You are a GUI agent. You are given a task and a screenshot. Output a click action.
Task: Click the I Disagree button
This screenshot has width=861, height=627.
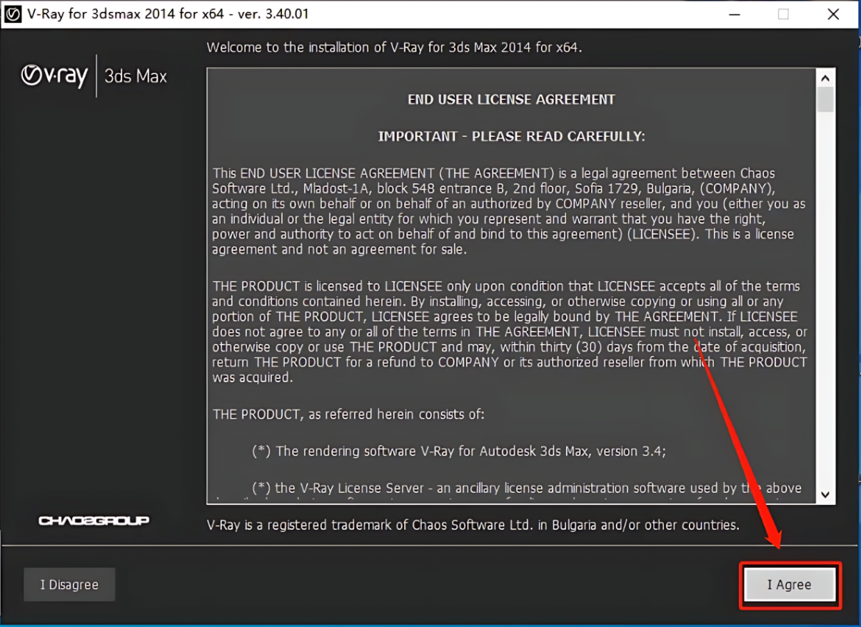pos(69,585)
